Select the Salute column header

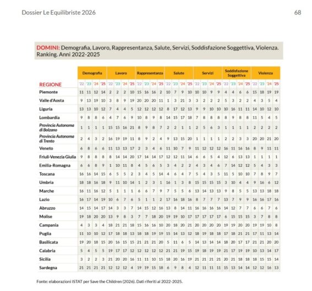(x=179, y=73)
